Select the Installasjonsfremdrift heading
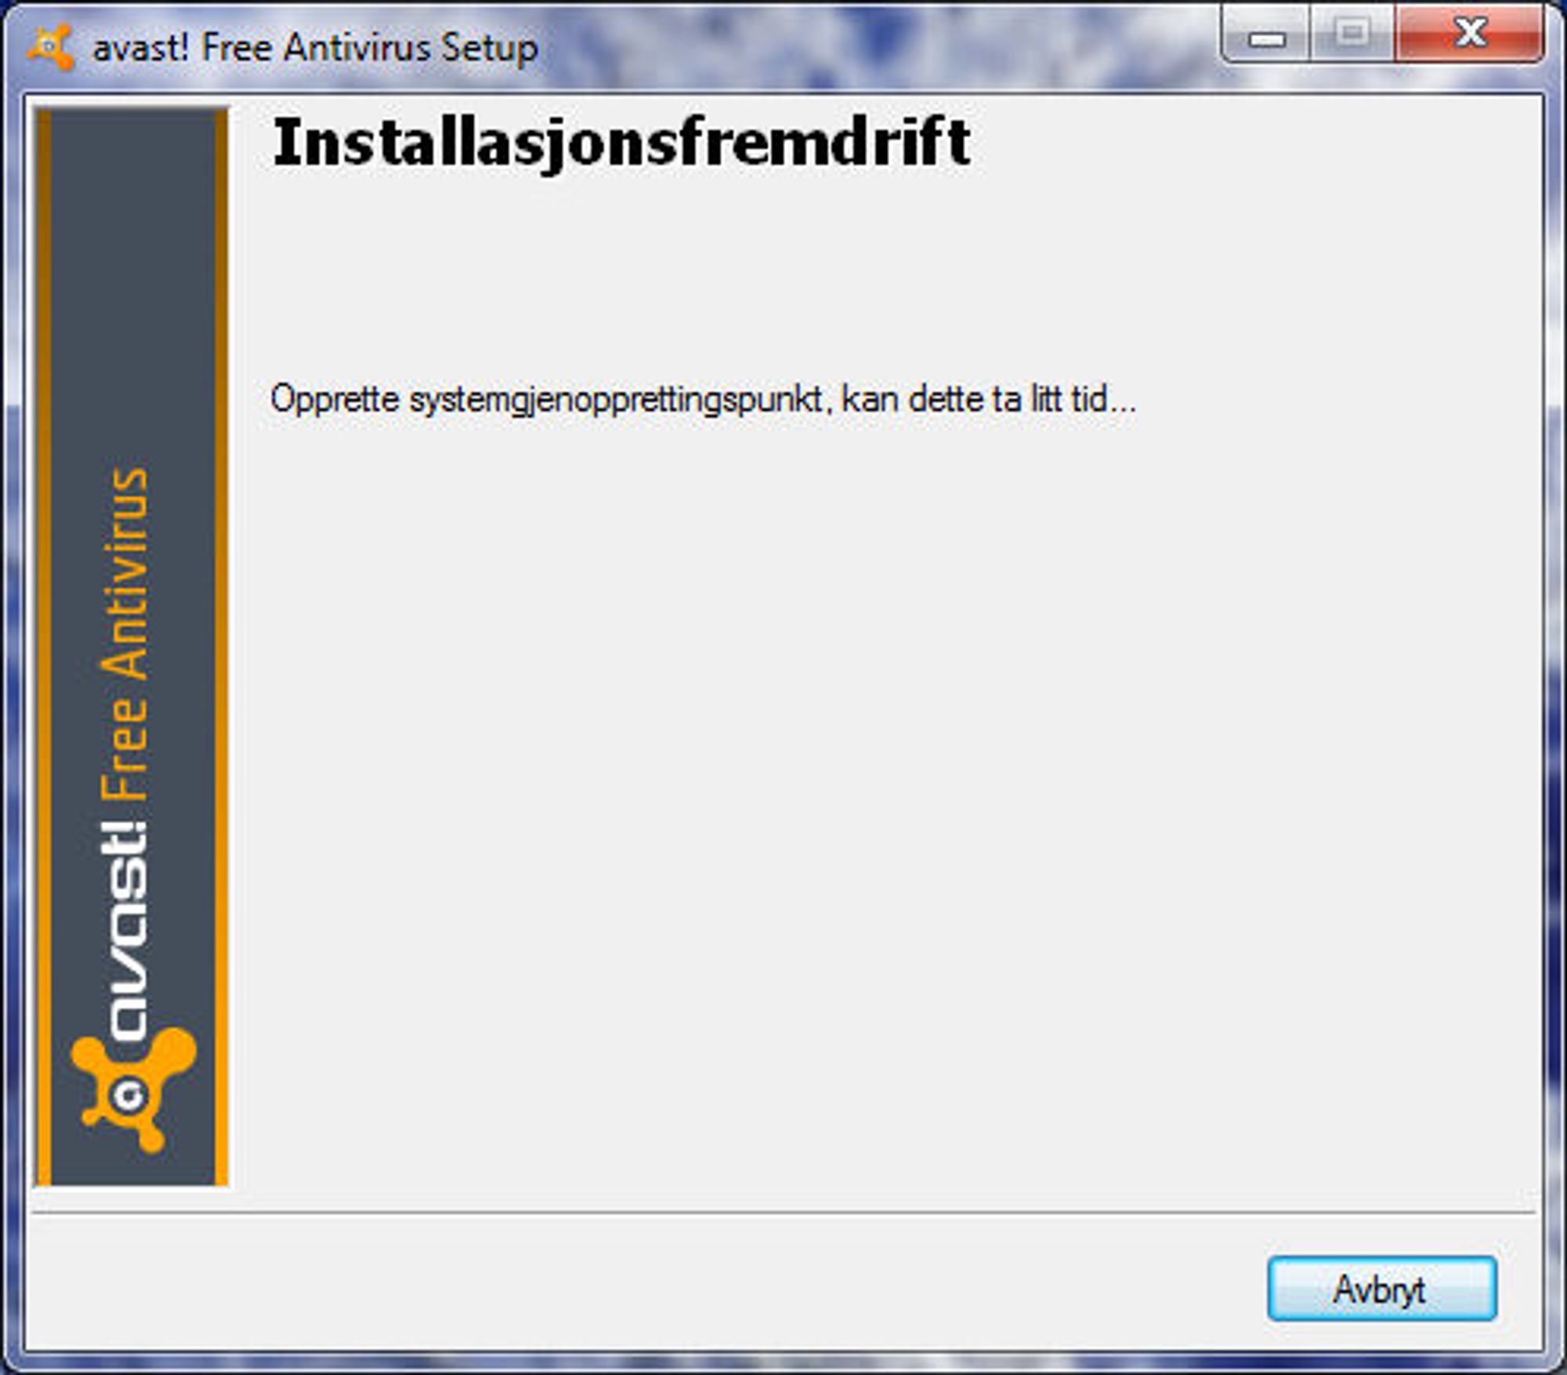The width and height of the screenshot is (1567, 1375). coord(621,143)
